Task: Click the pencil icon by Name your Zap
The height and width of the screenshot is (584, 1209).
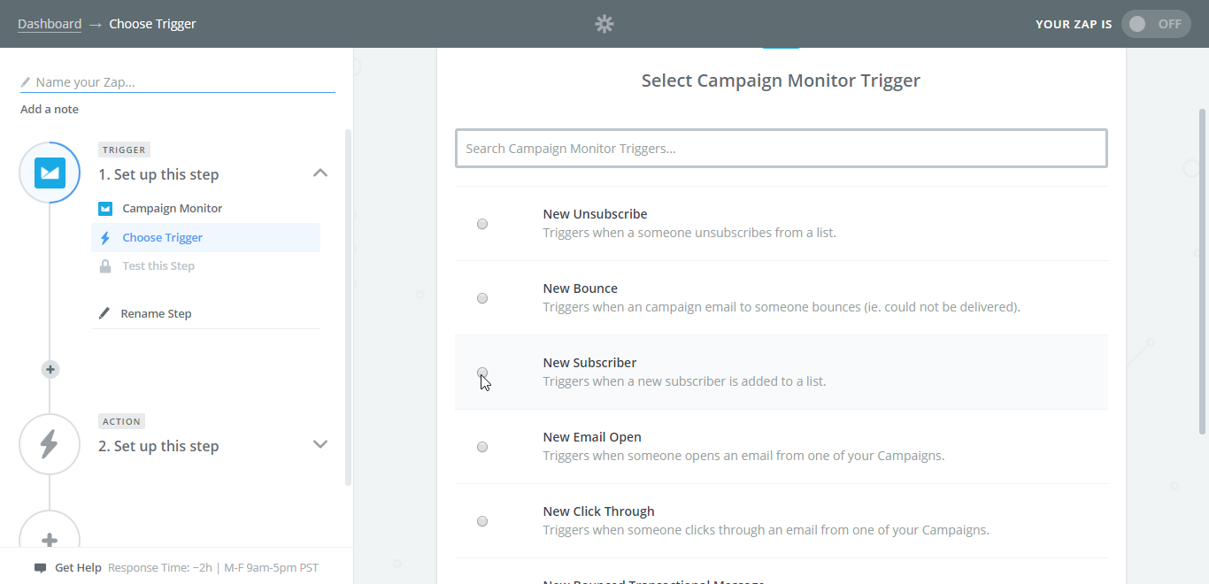Action: 26,82
